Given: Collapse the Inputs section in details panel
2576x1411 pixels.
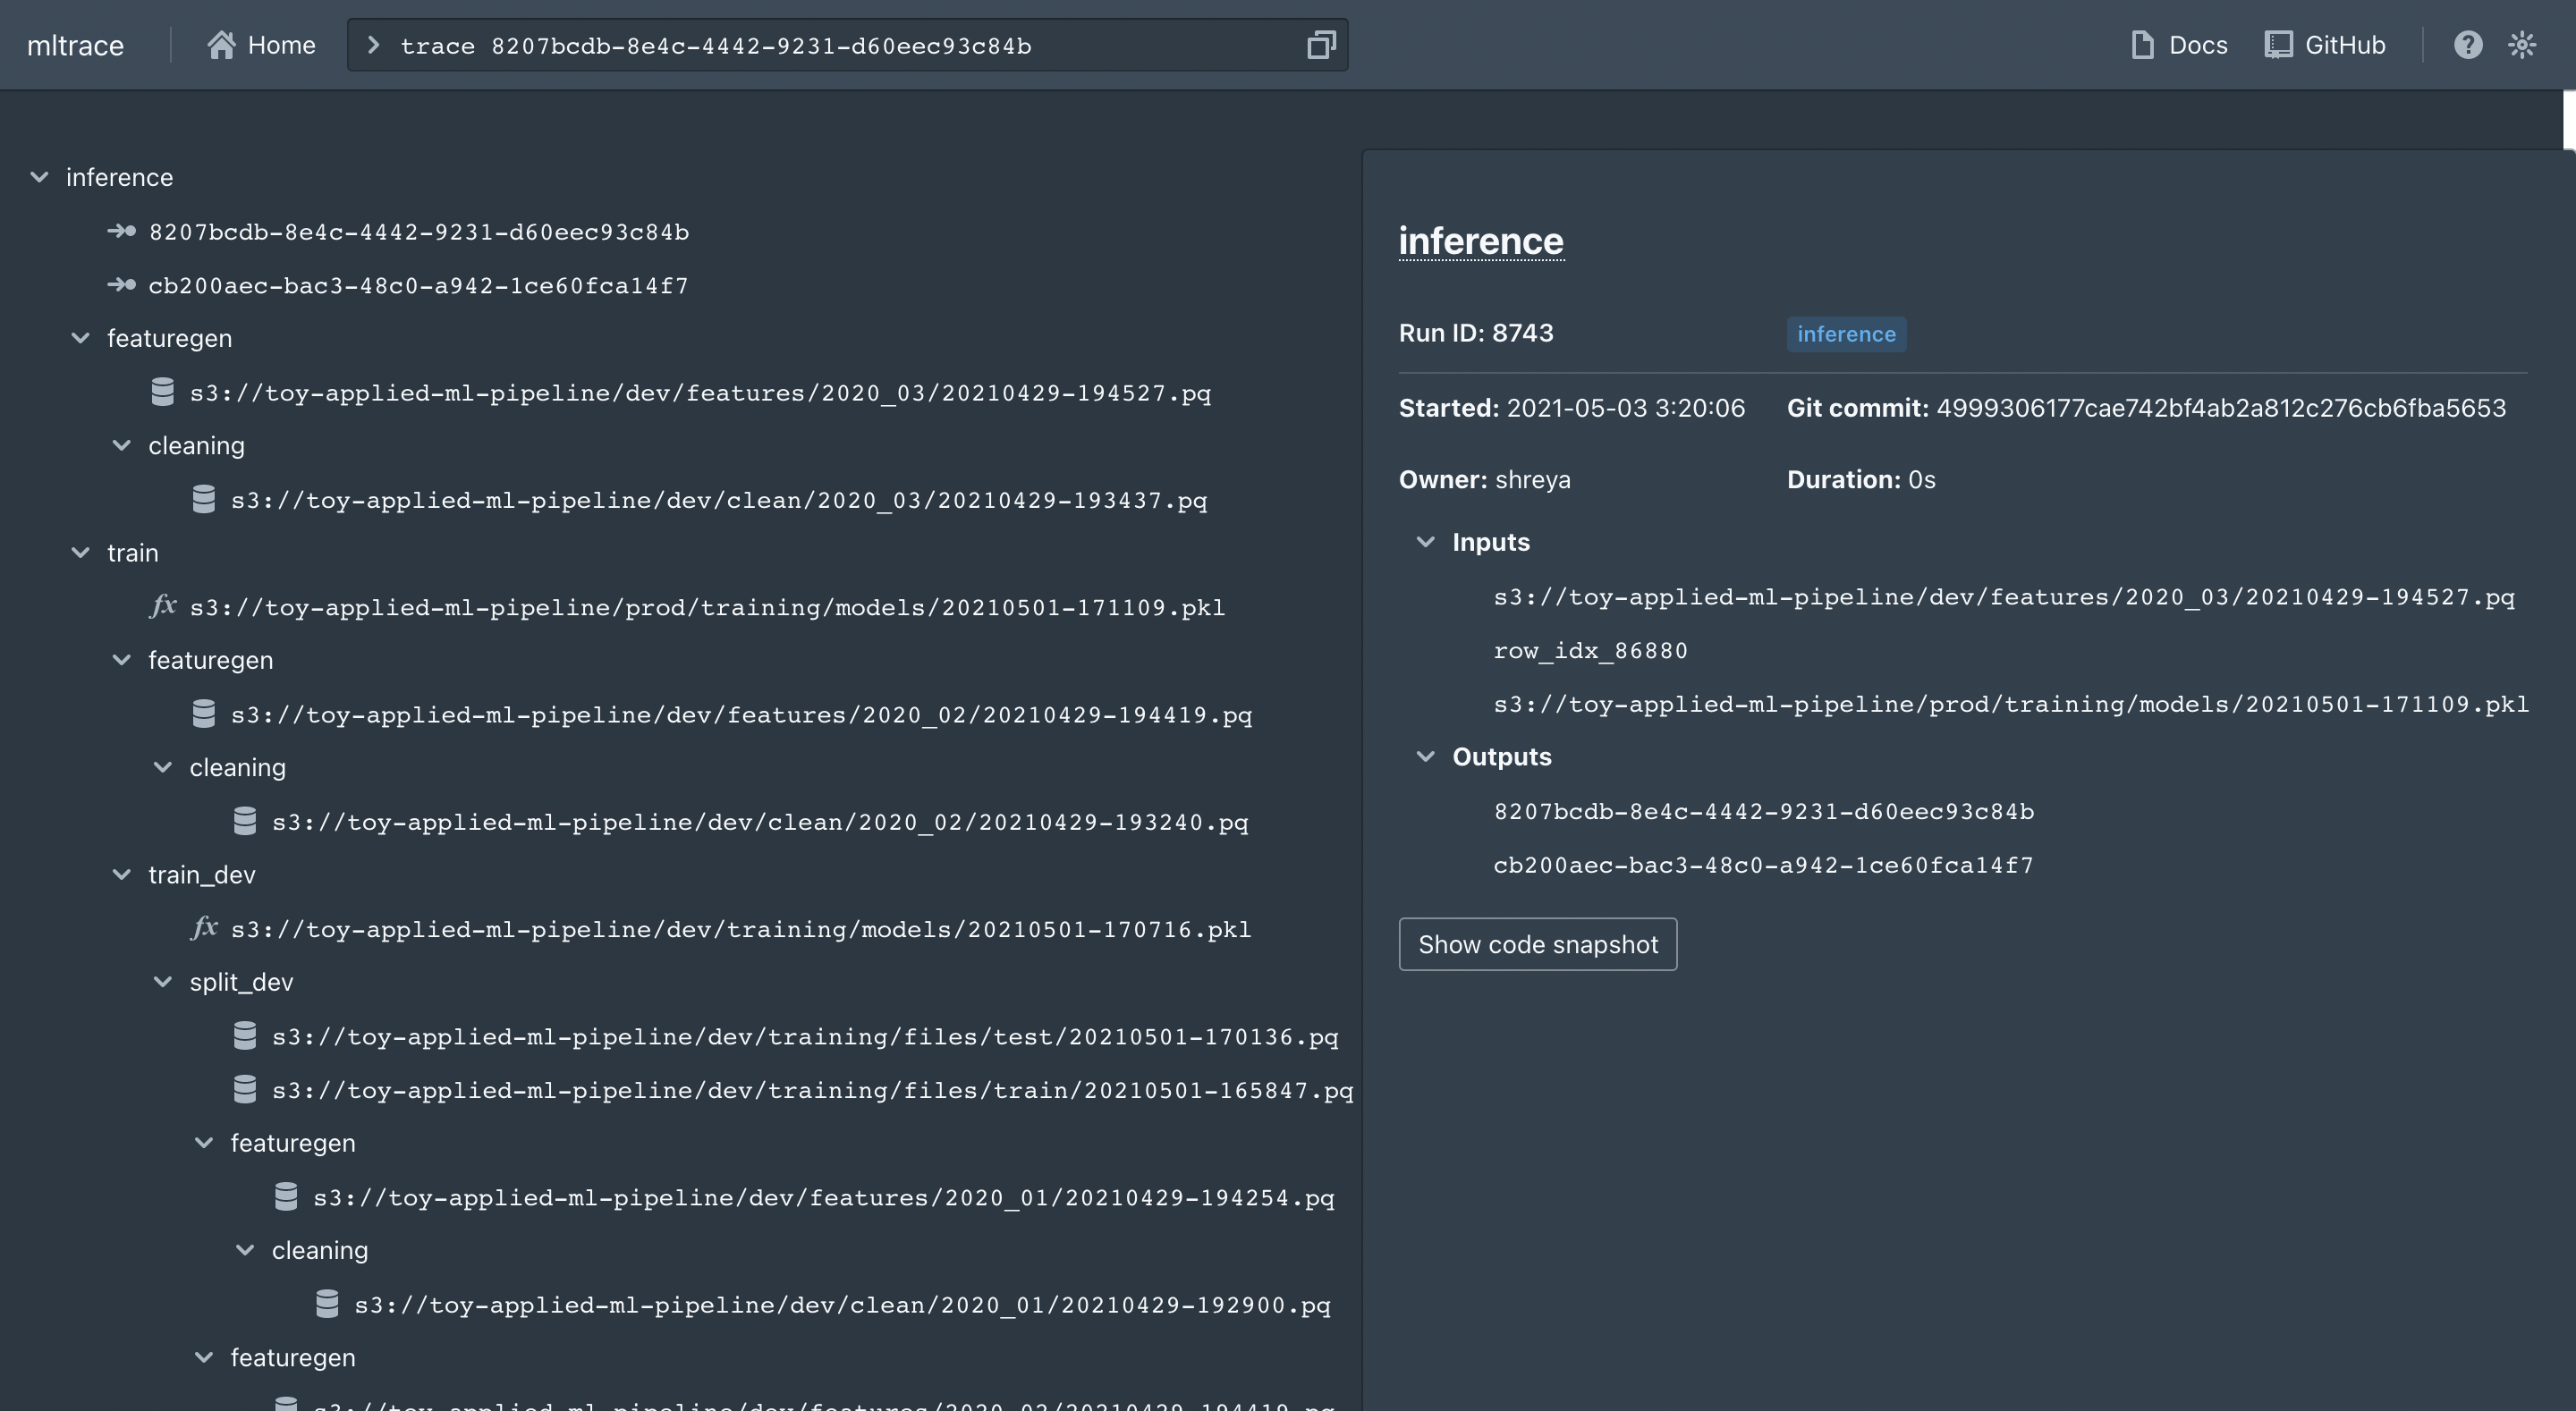Looking at the screenshot, I should coord(1425,542).
